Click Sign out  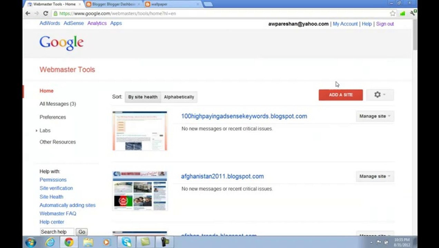385,24
